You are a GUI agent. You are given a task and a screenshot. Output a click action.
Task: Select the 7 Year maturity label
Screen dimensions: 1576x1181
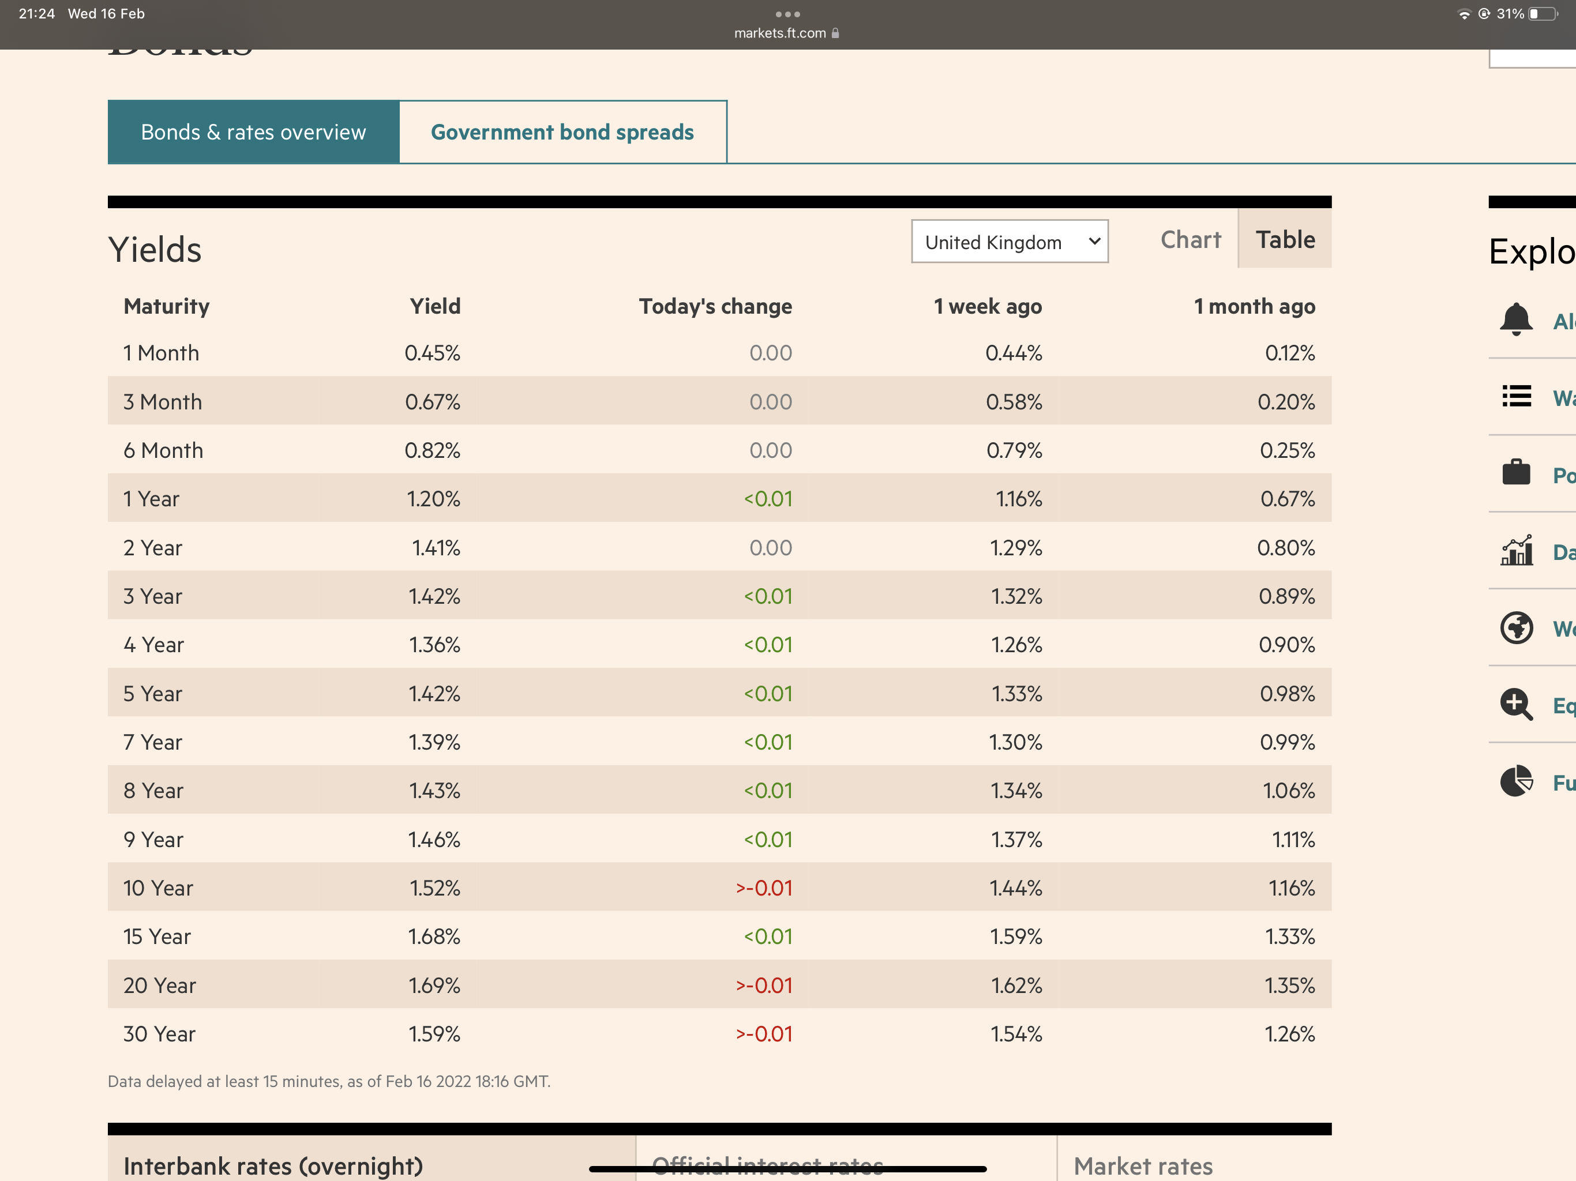point(152,742)
